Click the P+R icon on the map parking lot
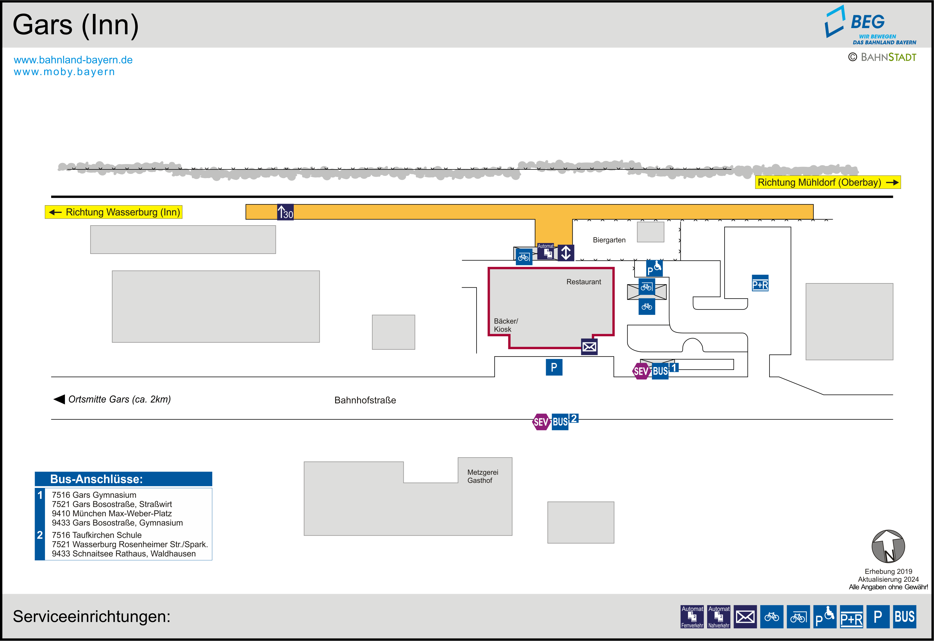934x641 pixels. [x=760, y=283]
